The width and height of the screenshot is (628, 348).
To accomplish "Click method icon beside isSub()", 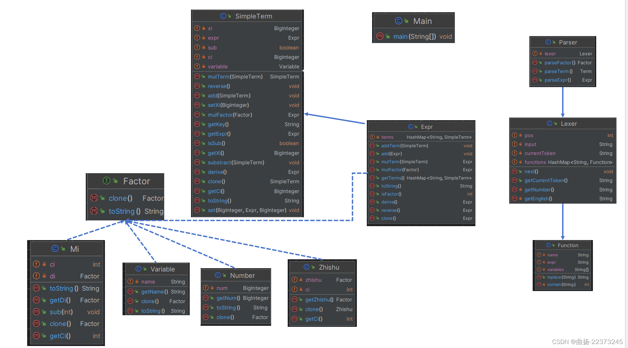I will (197, 143).
